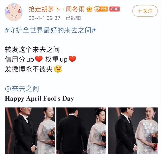Click the first red heart emoji
The height and width of the screenshot is (154, 161).
point(39,59)
